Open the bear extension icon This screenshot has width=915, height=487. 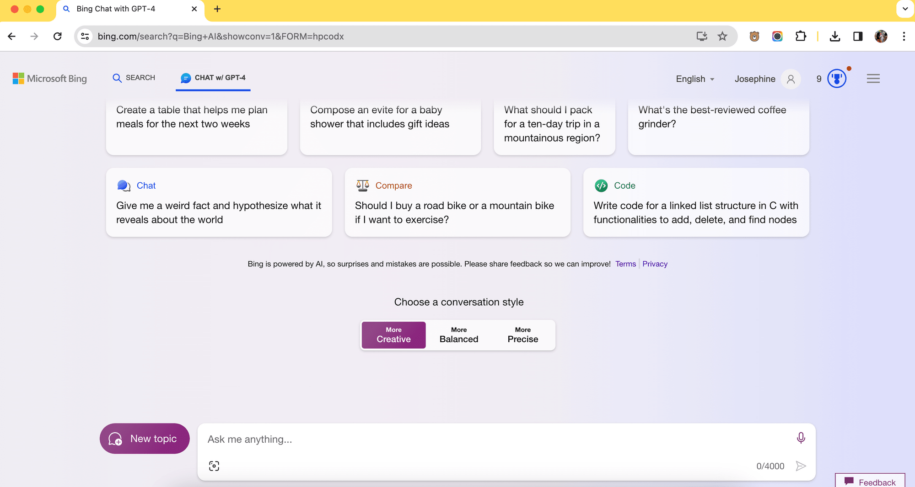(x=754, y=36)
